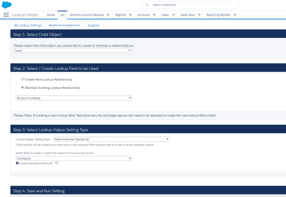The image size is (286, 197).
Task: Open the Support link
Action: click(93, 25)
